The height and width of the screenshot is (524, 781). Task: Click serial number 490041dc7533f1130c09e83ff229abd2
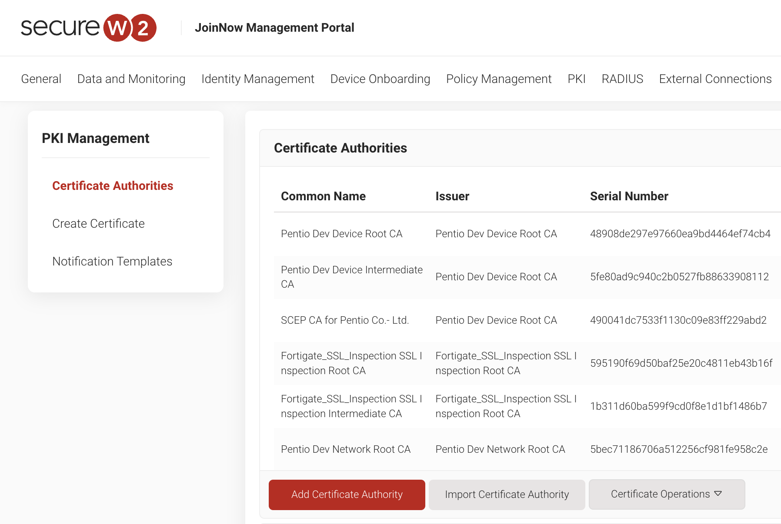point(678,320)
